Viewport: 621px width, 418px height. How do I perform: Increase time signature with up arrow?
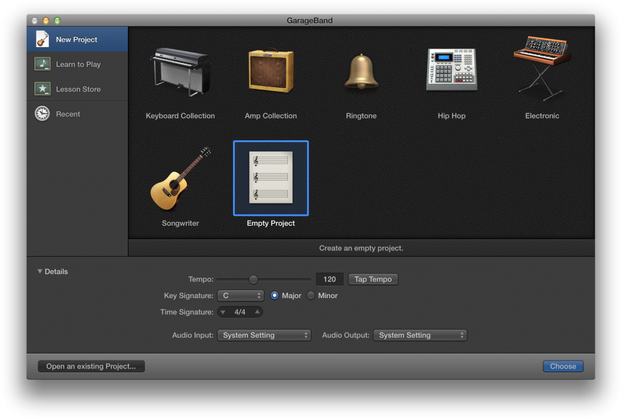258,312
